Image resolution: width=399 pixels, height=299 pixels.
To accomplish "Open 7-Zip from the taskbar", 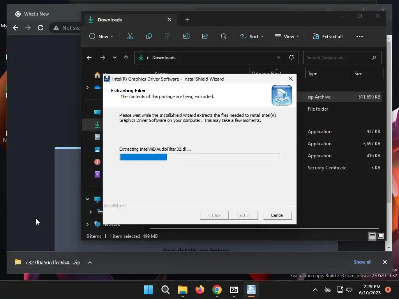I will [x=234, y=290].
